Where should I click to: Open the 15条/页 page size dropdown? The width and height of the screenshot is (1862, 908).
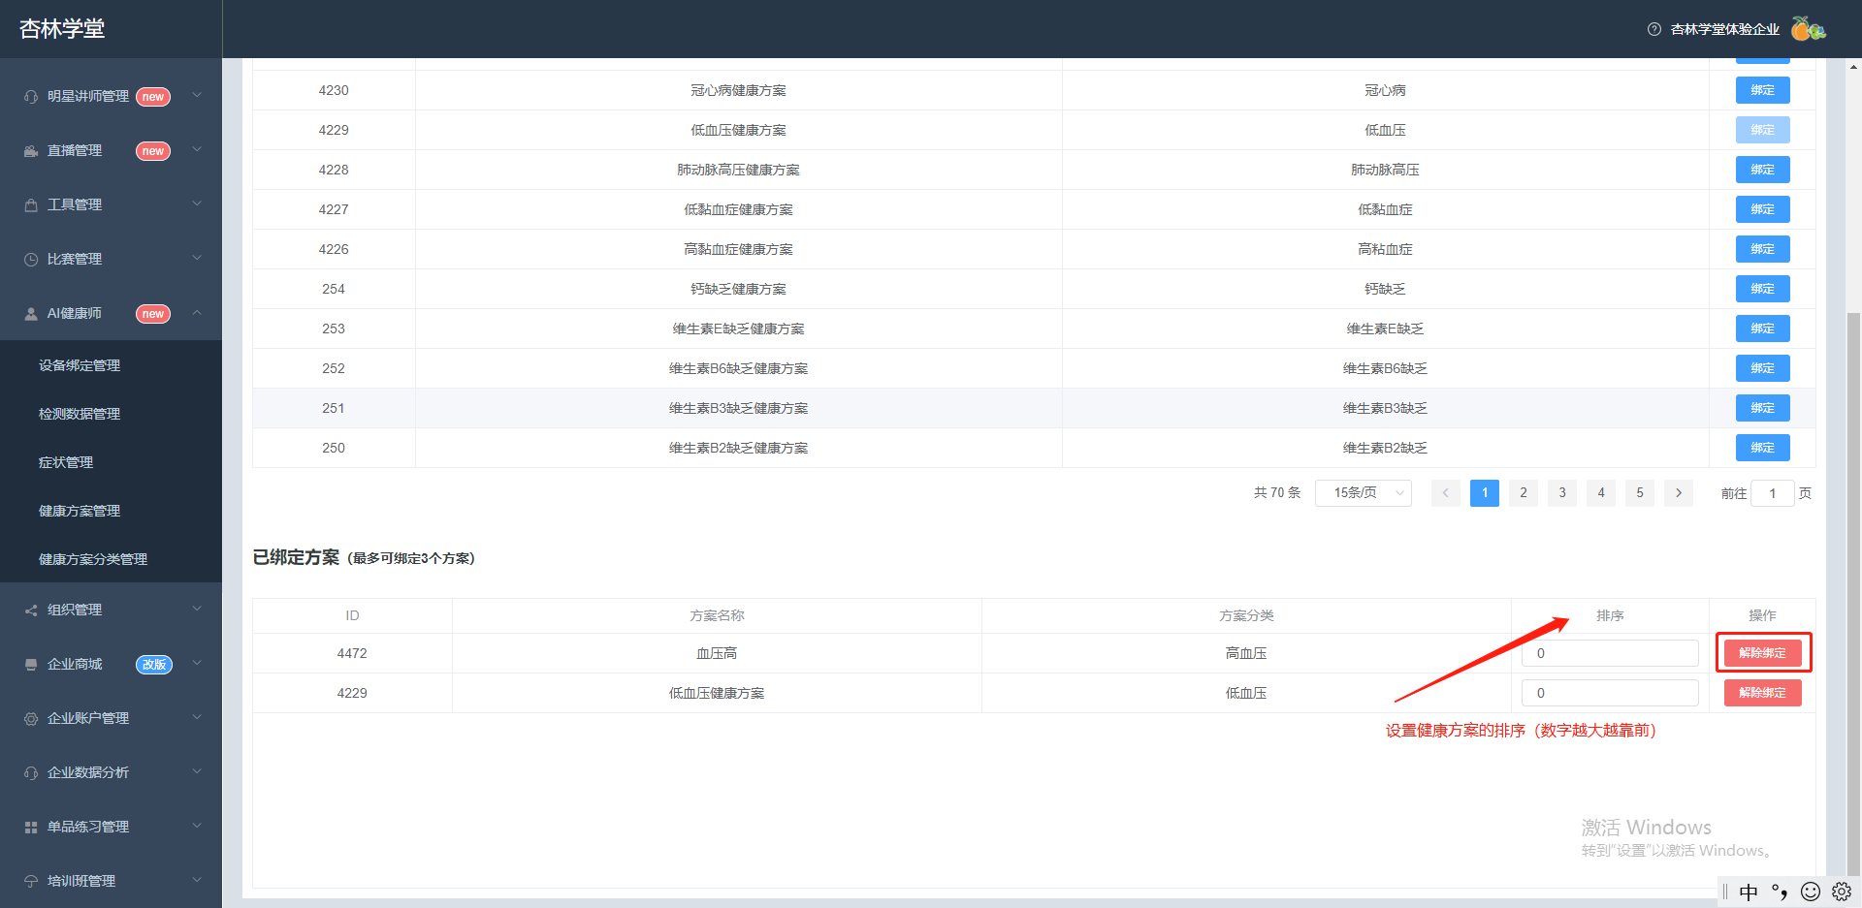click(1364, 493)
